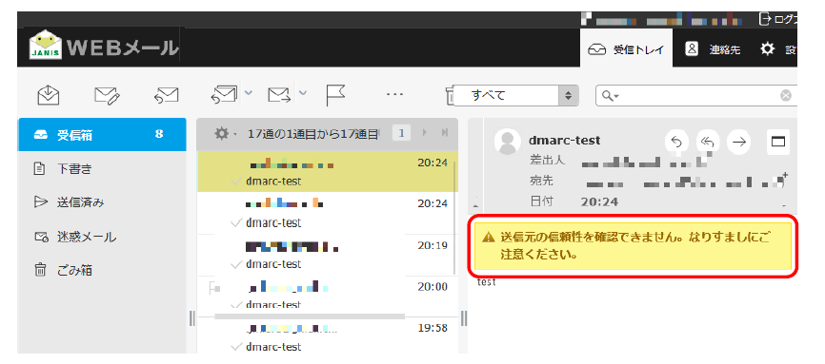Toggle the flag on the 20:00 message row
Viewport: 825px width, 364px height.
pos(213,287)
